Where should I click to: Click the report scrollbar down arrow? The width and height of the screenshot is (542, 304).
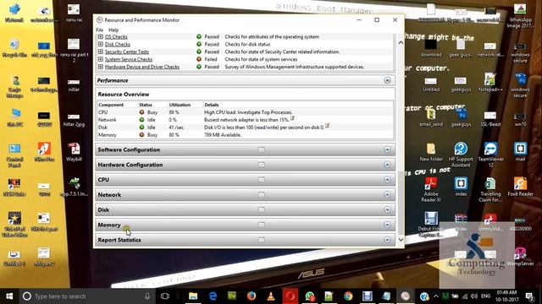coord(401,240)
